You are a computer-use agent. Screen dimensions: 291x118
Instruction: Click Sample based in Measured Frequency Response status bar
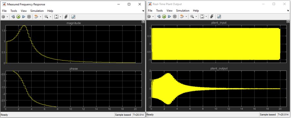pos(123,115)
